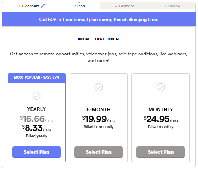Switch to the Digital tab
198x171 pixels.
coord(83,39)
